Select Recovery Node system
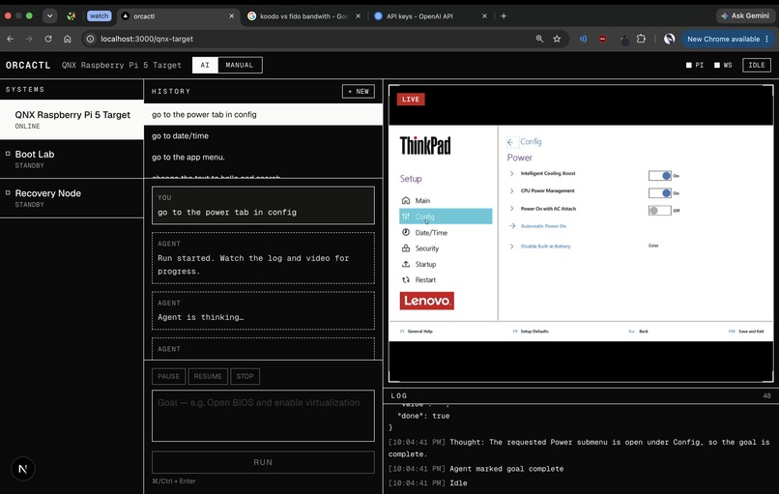Image resolution: width=779 pixels, height=494 pixels. point(72,198)
